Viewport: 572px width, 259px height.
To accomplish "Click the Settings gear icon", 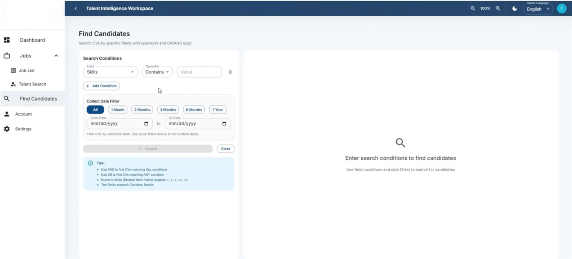I will coord(7,129).
